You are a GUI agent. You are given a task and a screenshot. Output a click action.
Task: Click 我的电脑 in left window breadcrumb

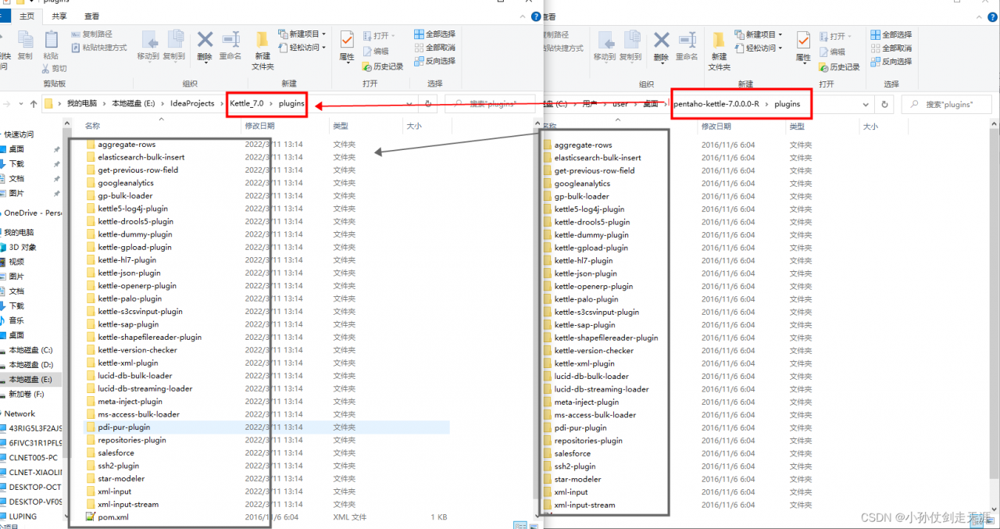[82, 103]
